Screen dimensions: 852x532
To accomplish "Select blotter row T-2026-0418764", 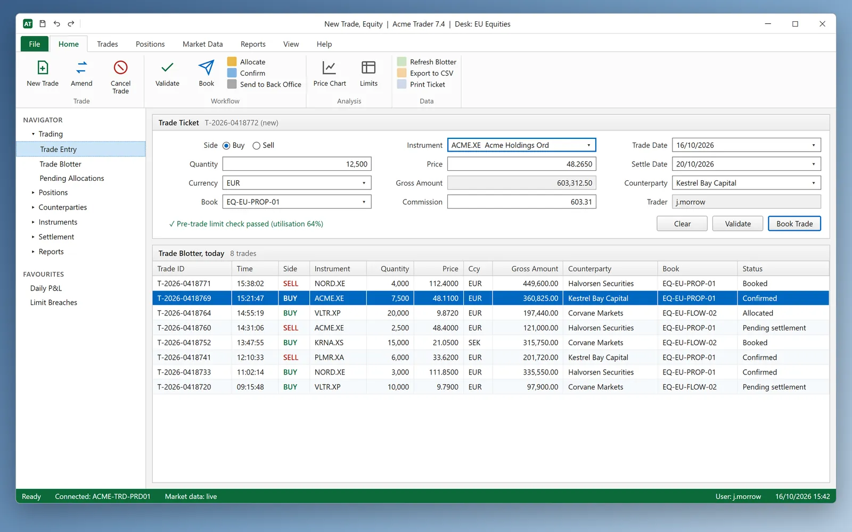I will click(x=490, y=313).
